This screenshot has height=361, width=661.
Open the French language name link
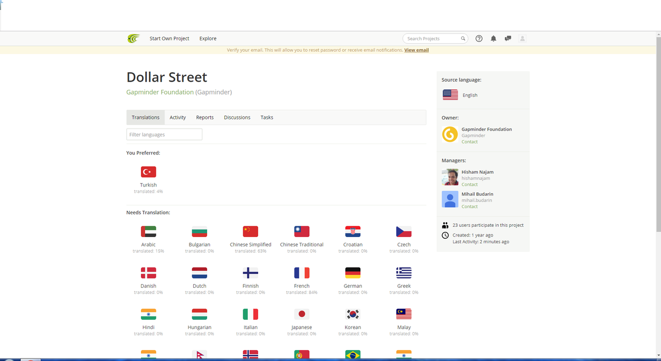tap(302, 286)
